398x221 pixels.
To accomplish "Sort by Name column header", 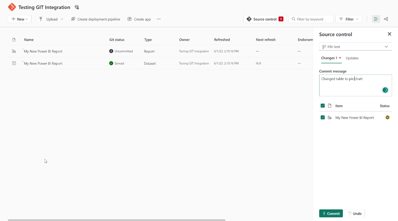I will [29, 40].
